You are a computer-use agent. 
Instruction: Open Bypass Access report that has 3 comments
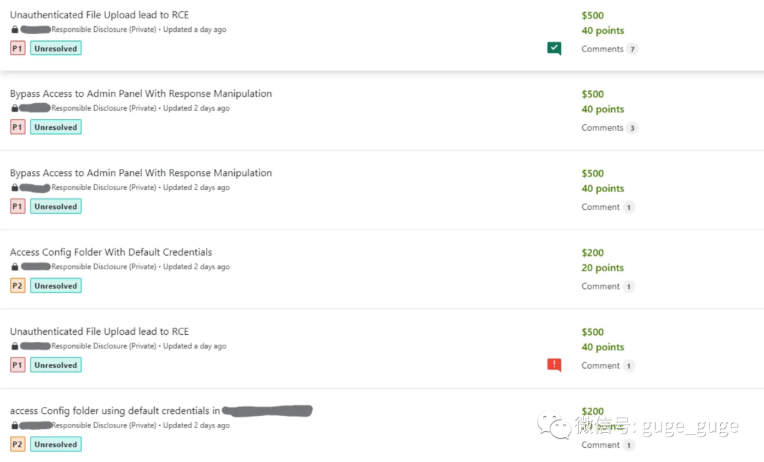pyautogui.click(x=141, y=93)
